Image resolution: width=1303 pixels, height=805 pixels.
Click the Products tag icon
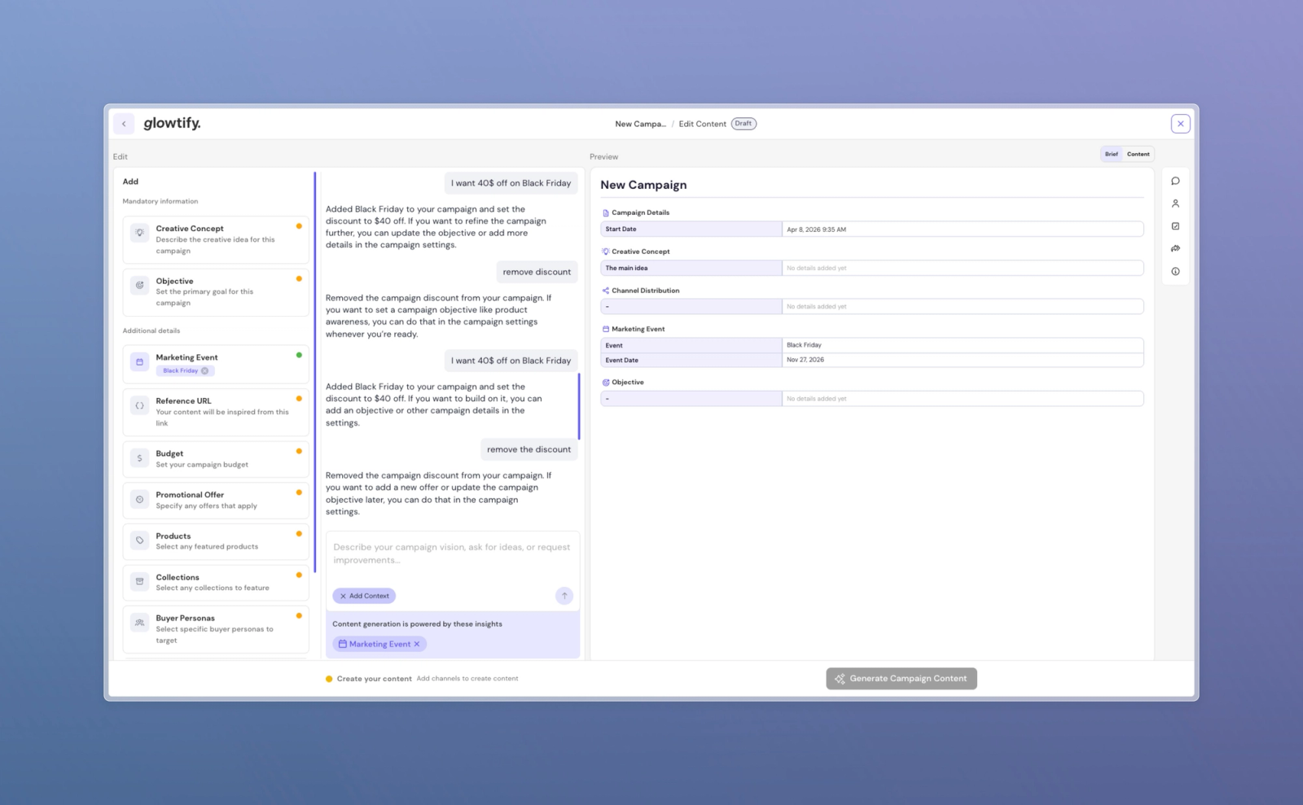click(140, 540)
